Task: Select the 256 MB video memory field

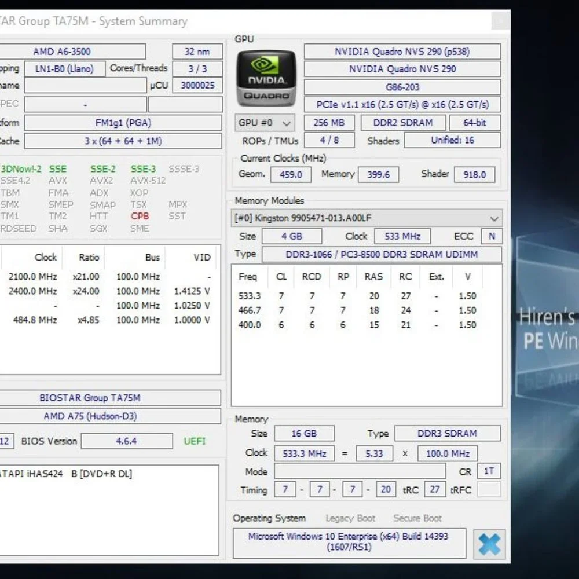Action: (329, 123)
